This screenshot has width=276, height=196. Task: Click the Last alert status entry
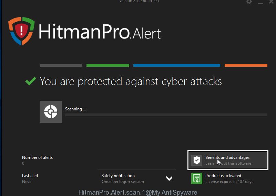[x=30, y=178]
